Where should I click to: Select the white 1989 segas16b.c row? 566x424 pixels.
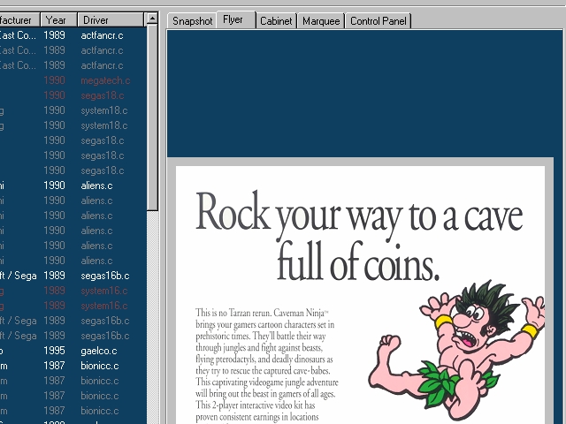[73, 276]
